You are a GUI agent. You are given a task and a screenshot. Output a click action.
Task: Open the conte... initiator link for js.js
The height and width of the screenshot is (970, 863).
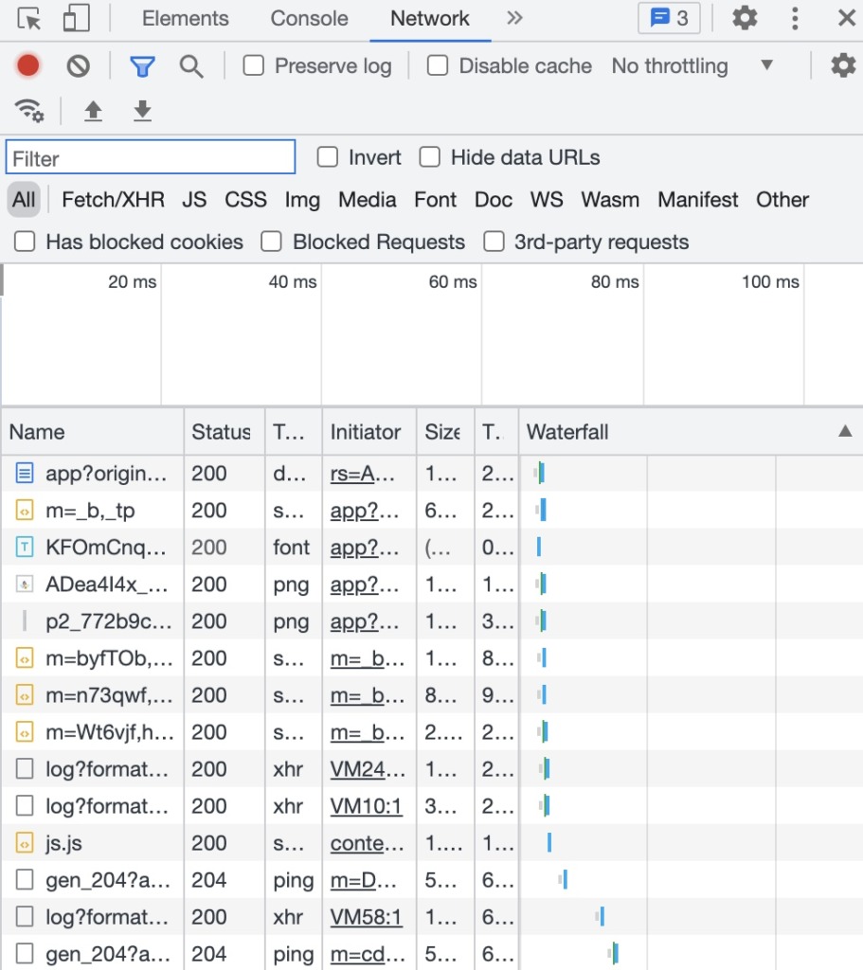pyautogui.click(x=367, y=843)
